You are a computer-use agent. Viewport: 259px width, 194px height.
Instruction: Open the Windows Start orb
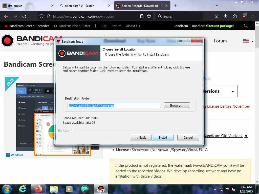(7, 189)
